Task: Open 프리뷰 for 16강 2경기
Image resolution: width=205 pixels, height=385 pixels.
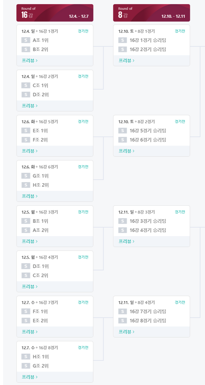Action: pyautogui.click(x=30, y=106)
